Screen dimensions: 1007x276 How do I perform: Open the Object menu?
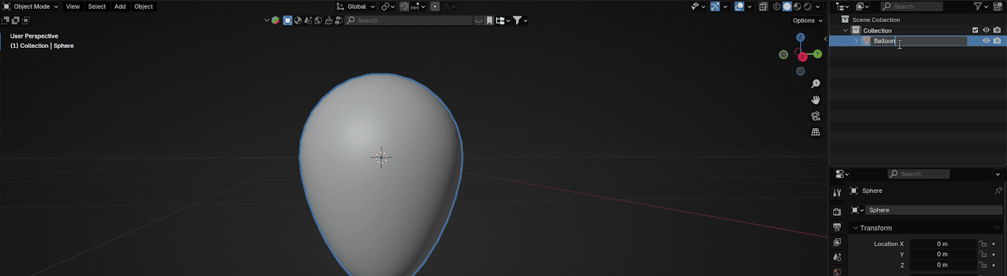point(143,6)
